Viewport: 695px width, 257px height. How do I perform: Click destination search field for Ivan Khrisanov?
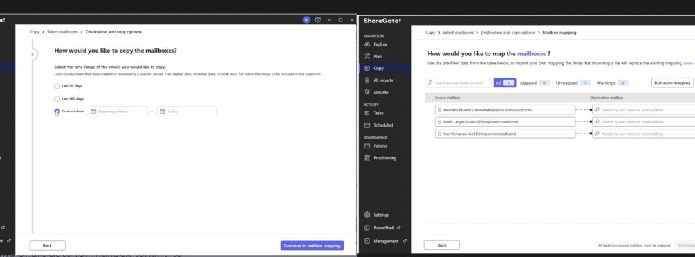644,134
